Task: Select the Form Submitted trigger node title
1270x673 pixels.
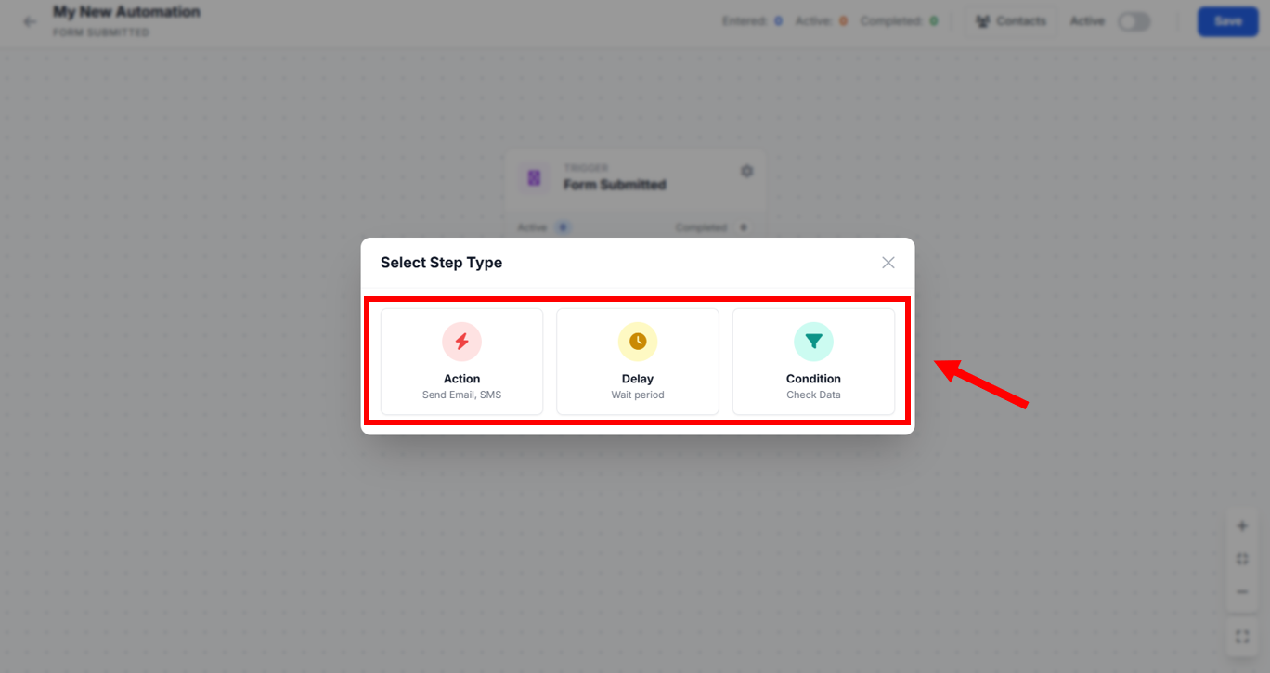Action: click(615, 185)
